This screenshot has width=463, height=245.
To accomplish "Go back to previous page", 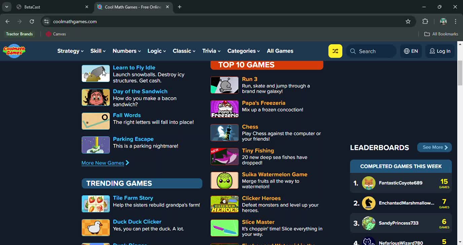I will point(7,22).
